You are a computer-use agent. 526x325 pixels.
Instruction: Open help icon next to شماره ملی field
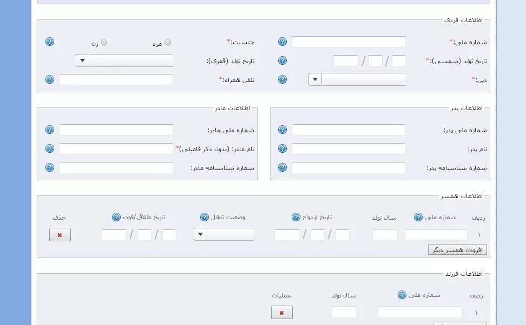click(x=282, y=42)
